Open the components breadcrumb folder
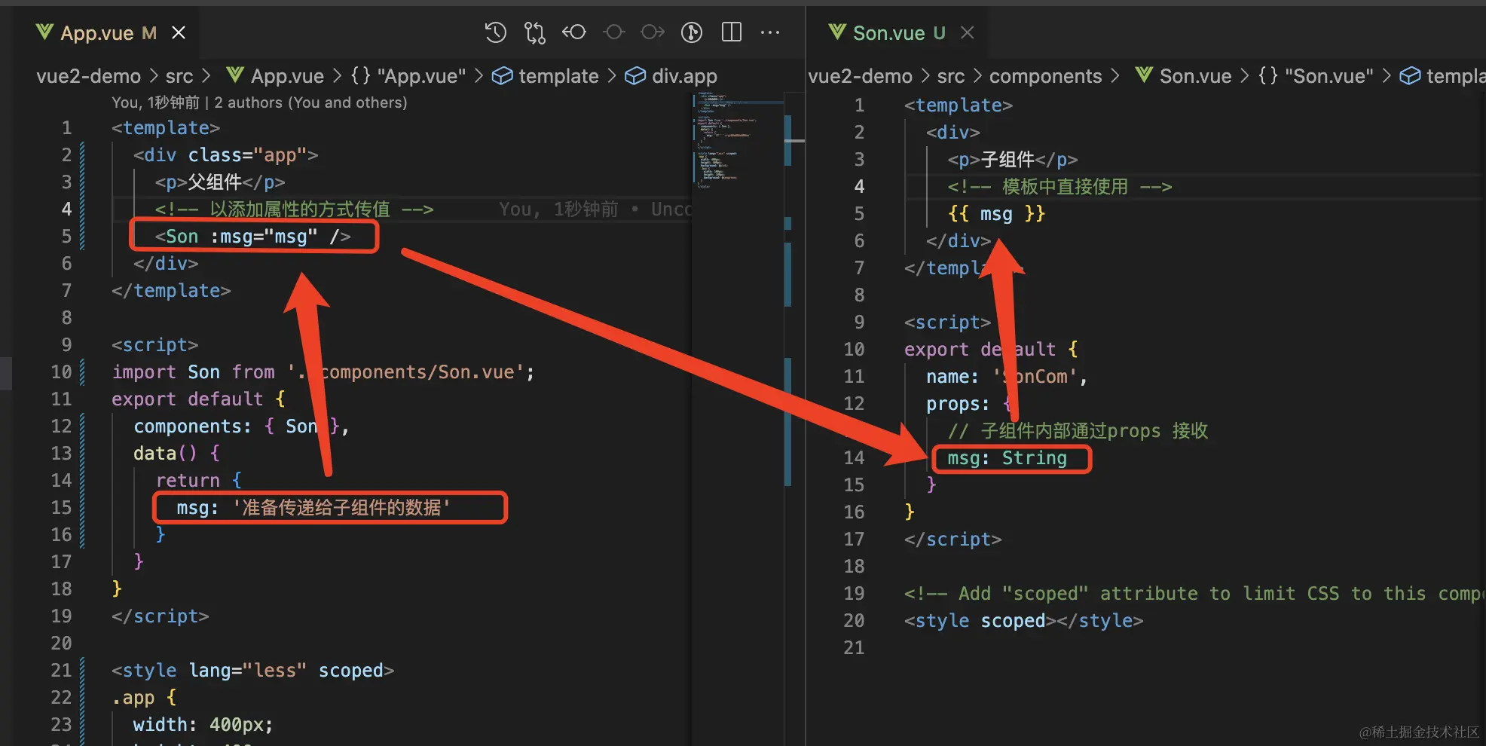The width and height of the screenshot is (1486, 746). pos(1045,76)
